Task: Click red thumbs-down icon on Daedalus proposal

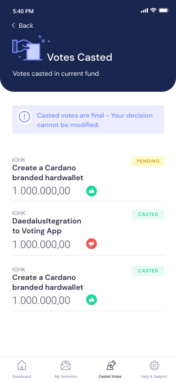Action: (92, 244)
